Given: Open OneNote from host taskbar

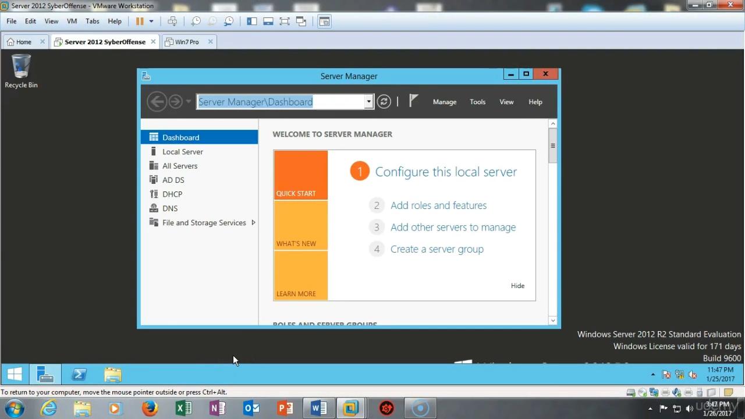Looking at the screenshot, I should tap(217, 409).
